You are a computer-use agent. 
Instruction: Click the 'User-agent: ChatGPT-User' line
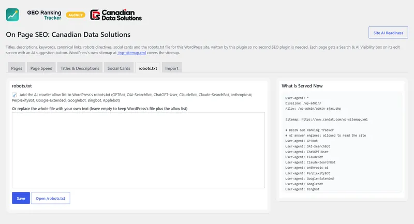pyautogui.click(x=307, y=152)
